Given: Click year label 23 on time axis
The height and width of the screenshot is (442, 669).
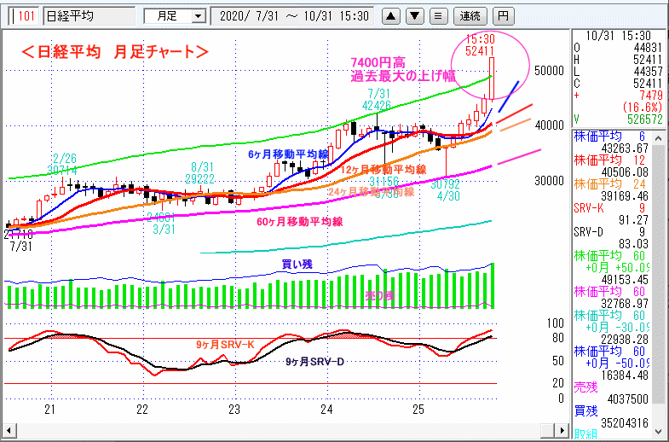Looking at the screenshot, I should pyautogui.click(x=234, y=410).
